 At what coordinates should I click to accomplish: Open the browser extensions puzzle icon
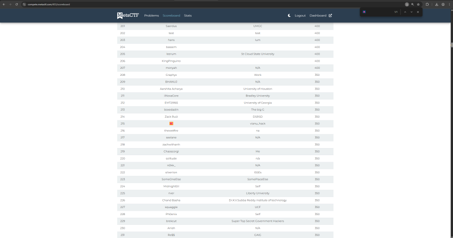point(427,4)
